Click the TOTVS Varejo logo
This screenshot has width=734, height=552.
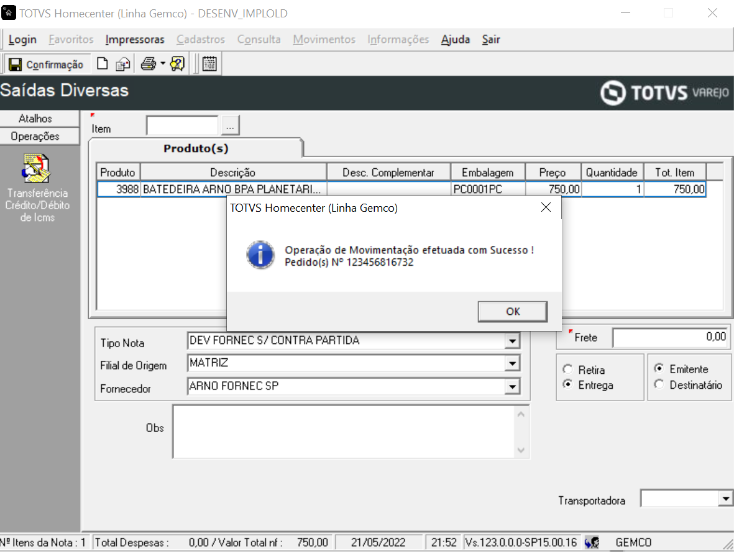664,92
